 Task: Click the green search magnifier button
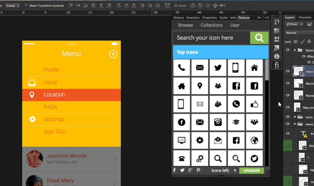click(259, 38)
